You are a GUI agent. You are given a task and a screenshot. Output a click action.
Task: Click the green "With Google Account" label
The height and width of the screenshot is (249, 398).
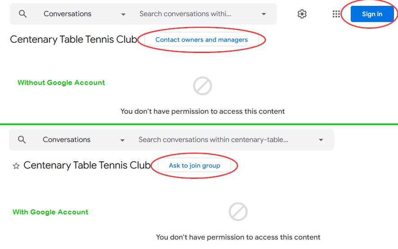pyautogui.click(x=50, y=212)
